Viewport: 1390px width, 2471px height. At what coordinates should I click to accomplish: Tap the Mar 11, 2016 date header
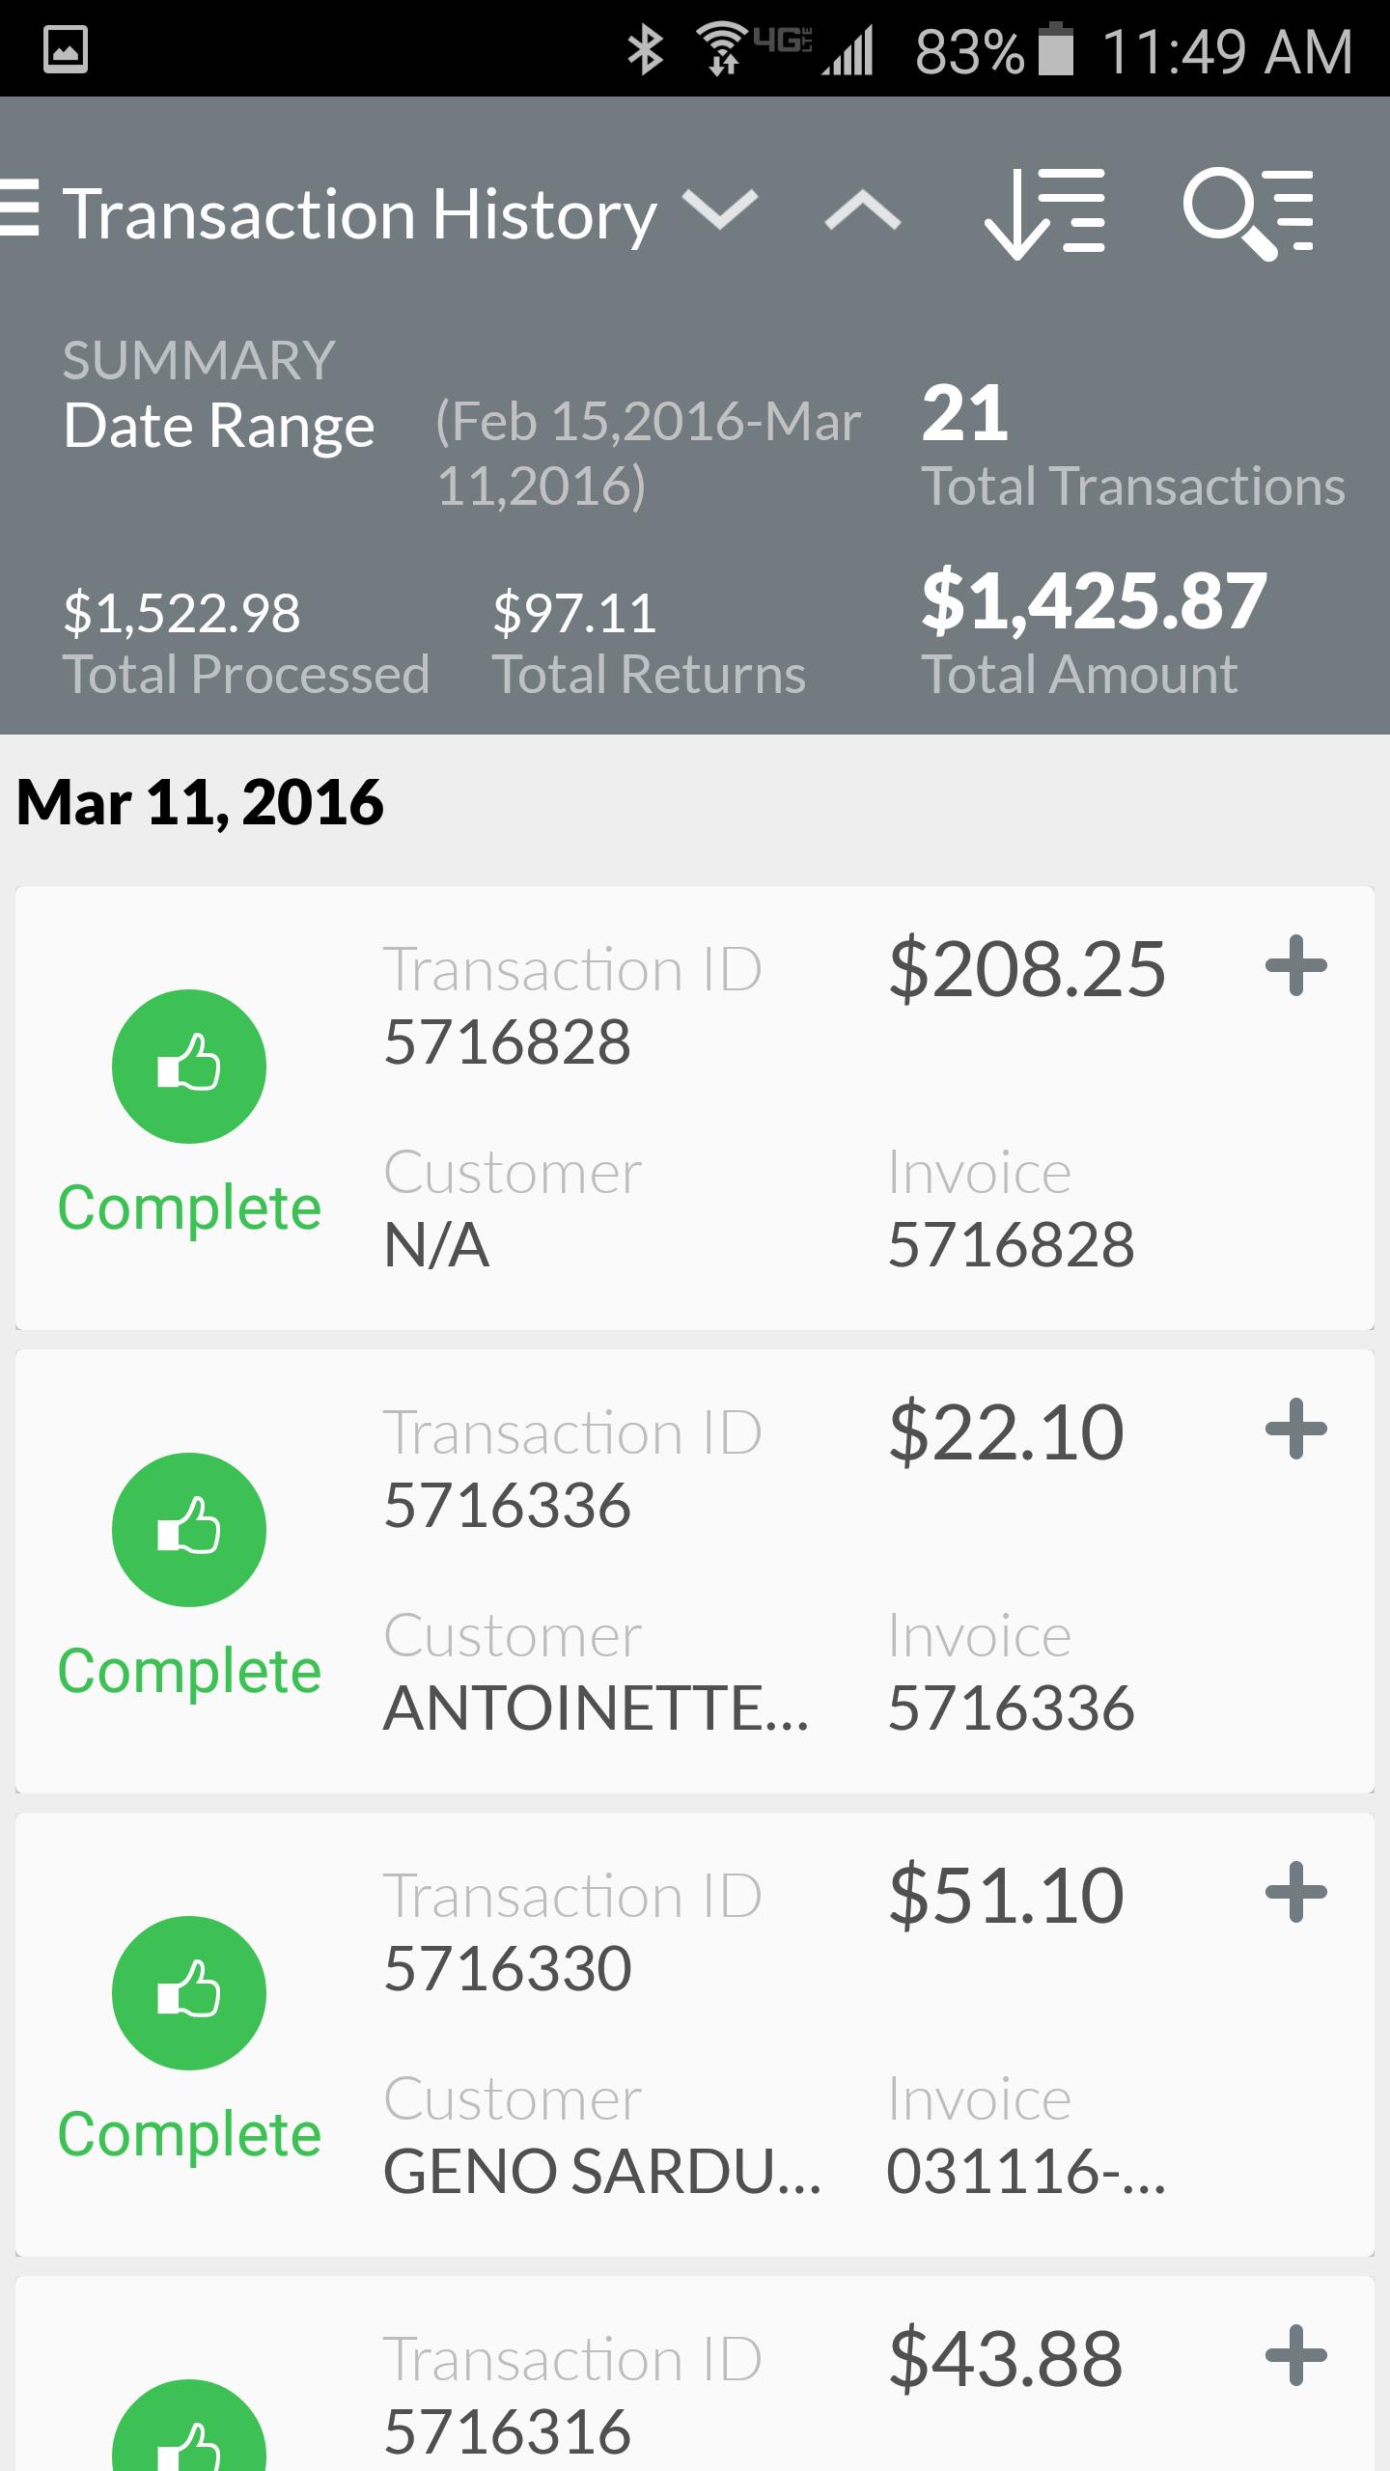pyautogui.click(x=201, y=803)
